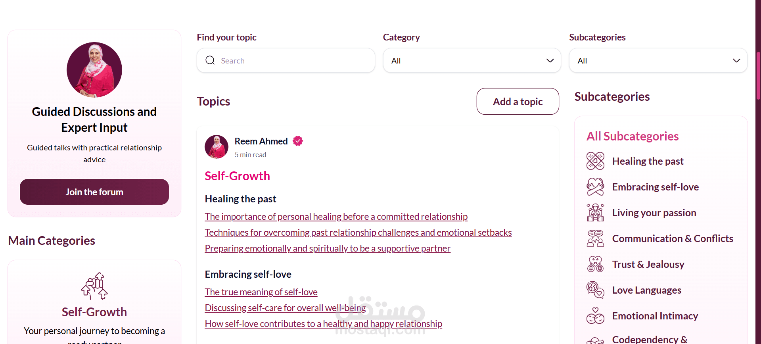Click the magnifier icon in search box
This screenshot has height=344, width=761.
(x=210, y=60)
